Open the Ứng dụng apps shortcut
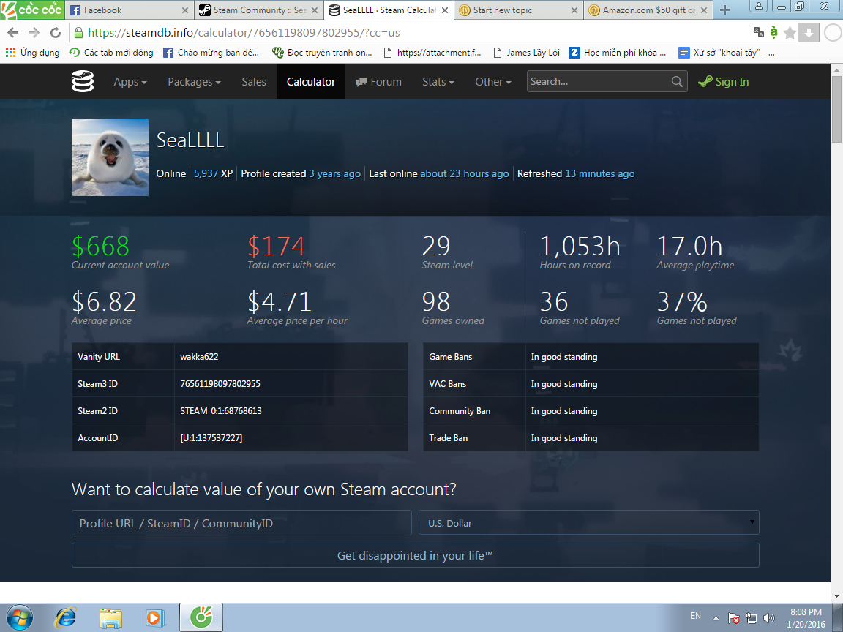The width and height of the screenshot is (843, 632). point(33,52)
